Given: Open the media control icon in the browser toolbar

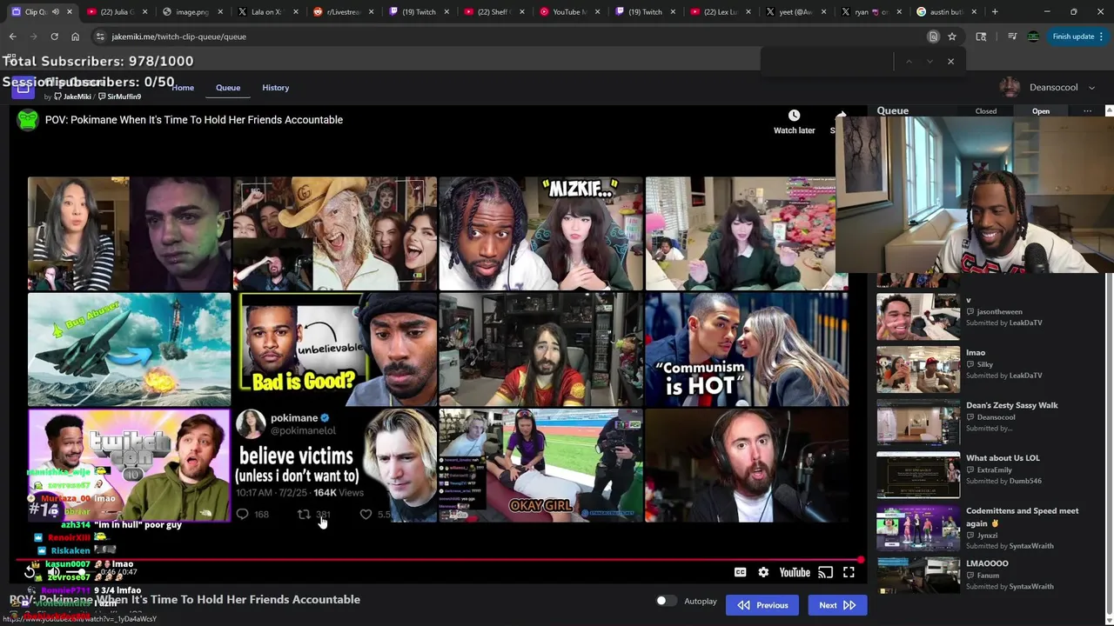Looking at the screenshot, I should (1012, 37).
